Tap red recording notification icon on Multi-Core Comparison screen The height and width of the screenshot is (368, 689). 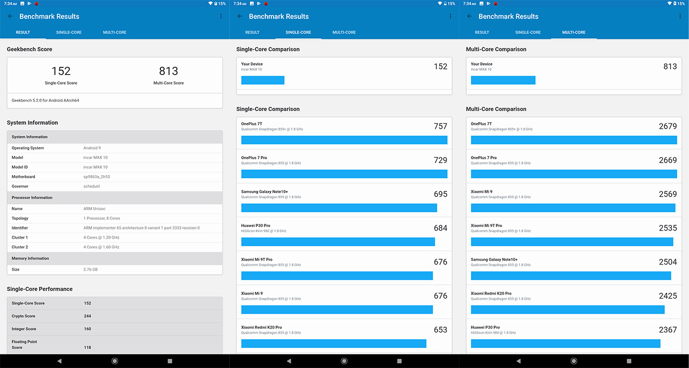point(495,4)
